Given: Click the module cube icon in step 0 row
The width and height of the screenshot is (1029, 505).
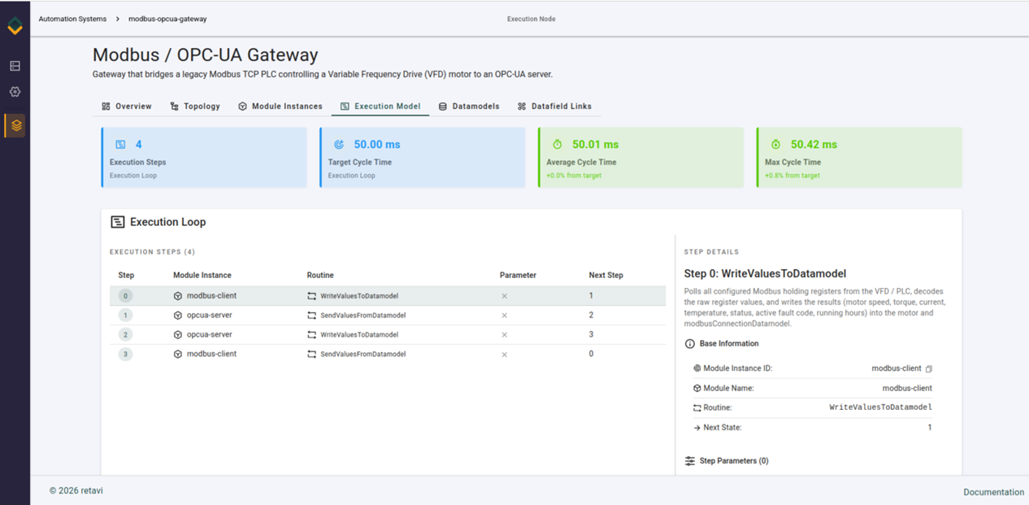Looking at the screenshot, I should [x=178, y=296].
